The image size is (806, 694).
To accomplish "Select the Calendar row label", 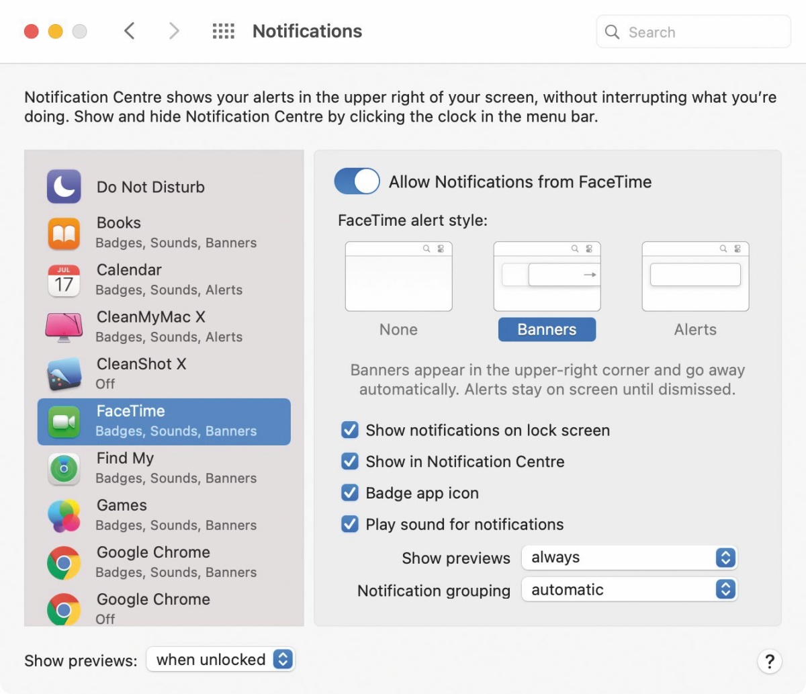I will tap(129, 269).
